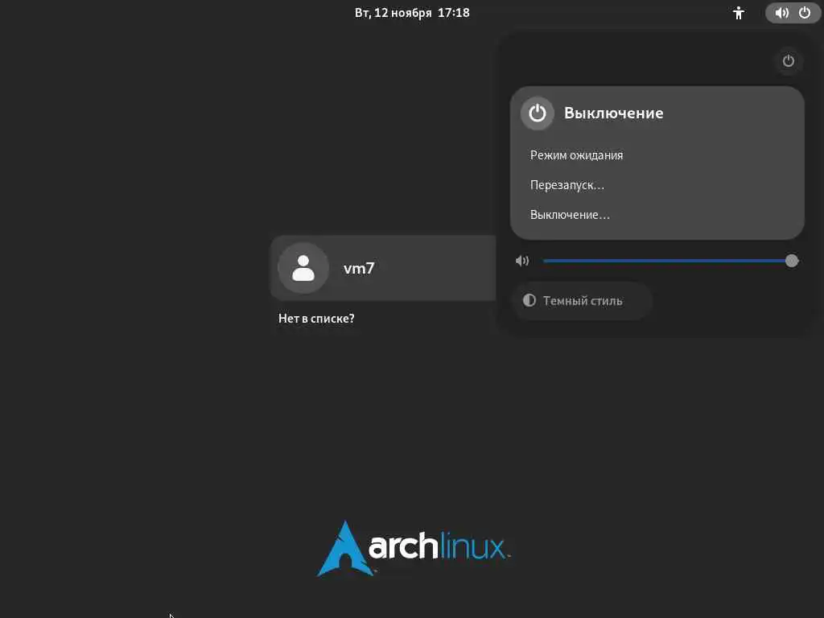Click the power icon in top bar

click(805, 13)
